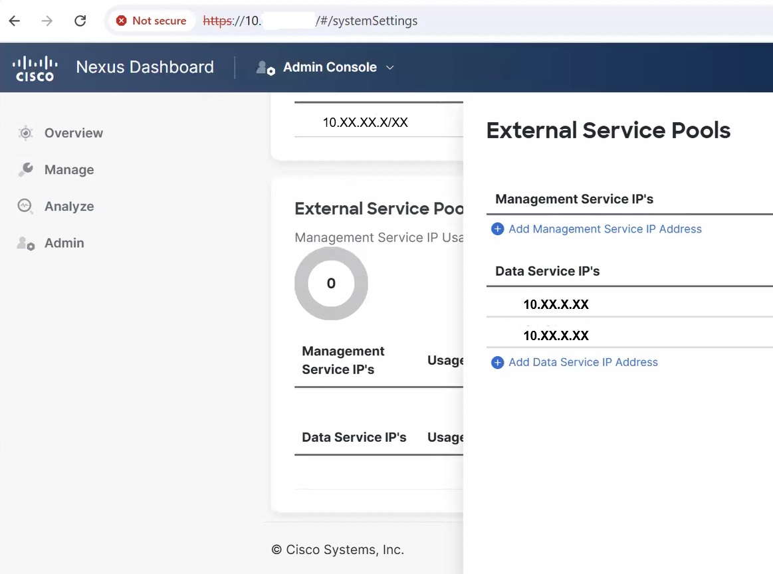The image size is (773, 574).
Task: Click the plus icon for Data Service IP
Action: pos(497,363)
